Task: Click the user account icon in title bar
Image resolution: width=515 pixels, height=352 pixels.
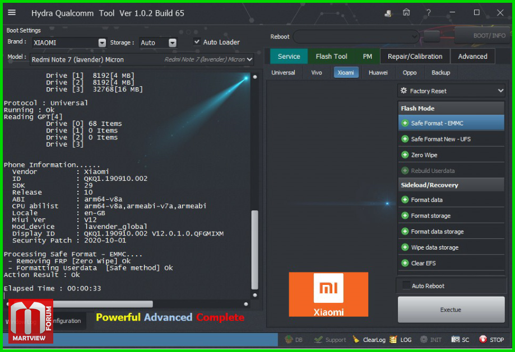Action: tap(388, 13)
